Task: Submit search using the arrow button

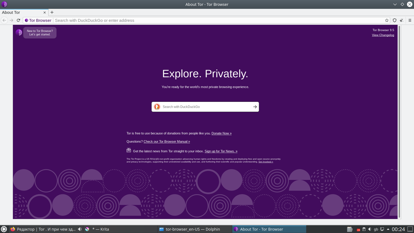Action: pyautogui.click(x=255, y=107)
